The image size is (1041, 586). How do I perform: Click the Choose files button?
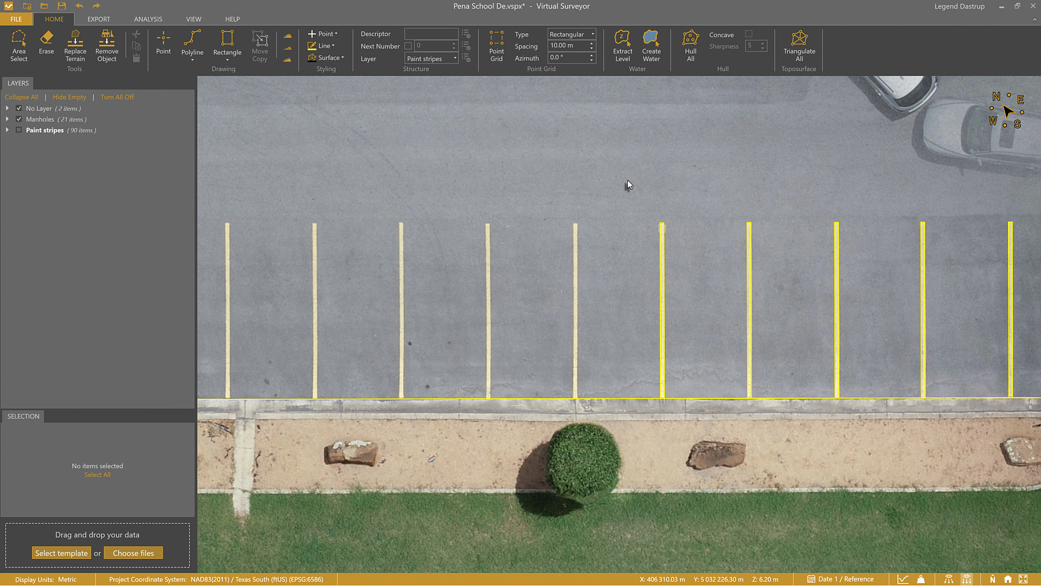point(133,552)
